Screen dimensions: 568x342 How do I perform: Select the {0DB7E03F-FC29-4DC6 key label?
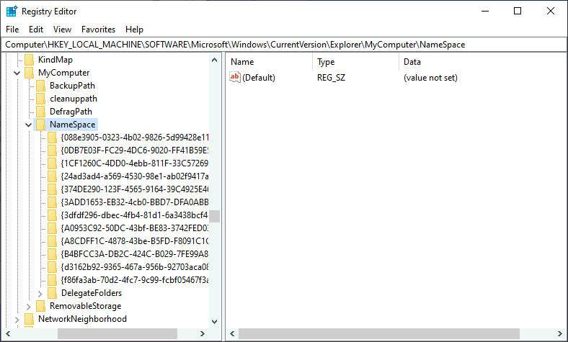point(135,150)
